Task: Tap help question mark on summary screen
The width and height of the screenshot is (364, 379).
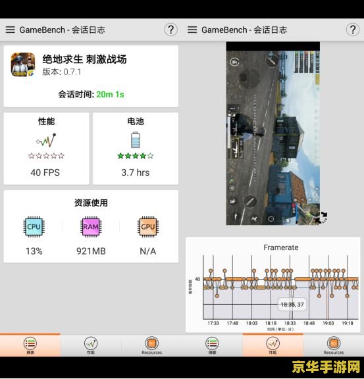Action: (170, 30)
